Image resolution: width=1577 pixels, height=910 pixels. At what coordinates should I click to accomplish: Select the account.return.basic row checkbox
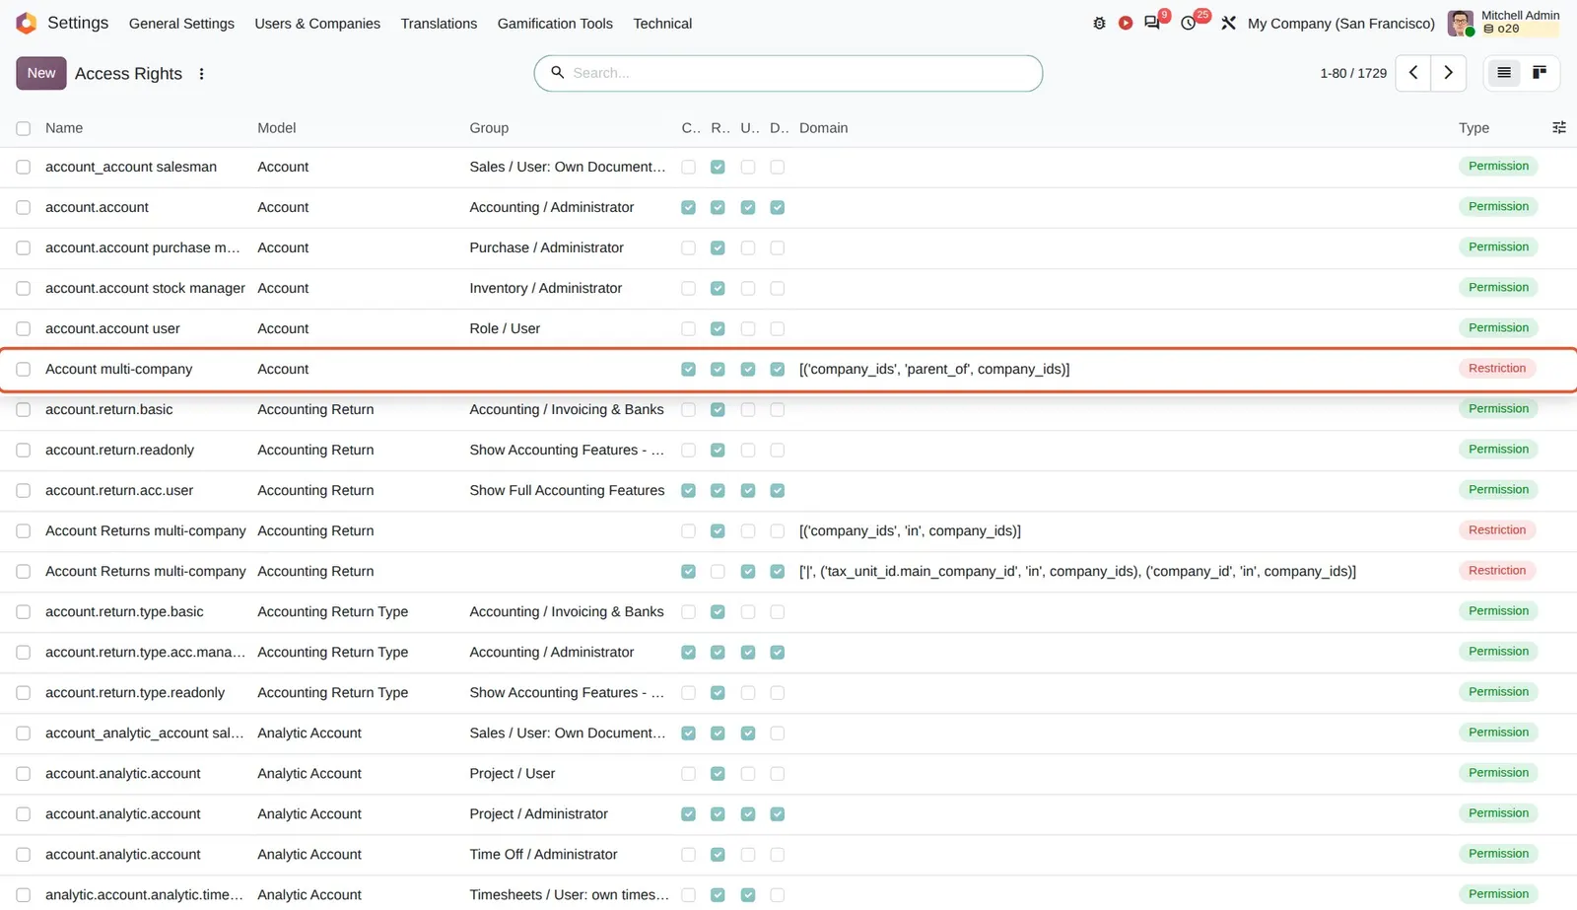coord(24,410)
